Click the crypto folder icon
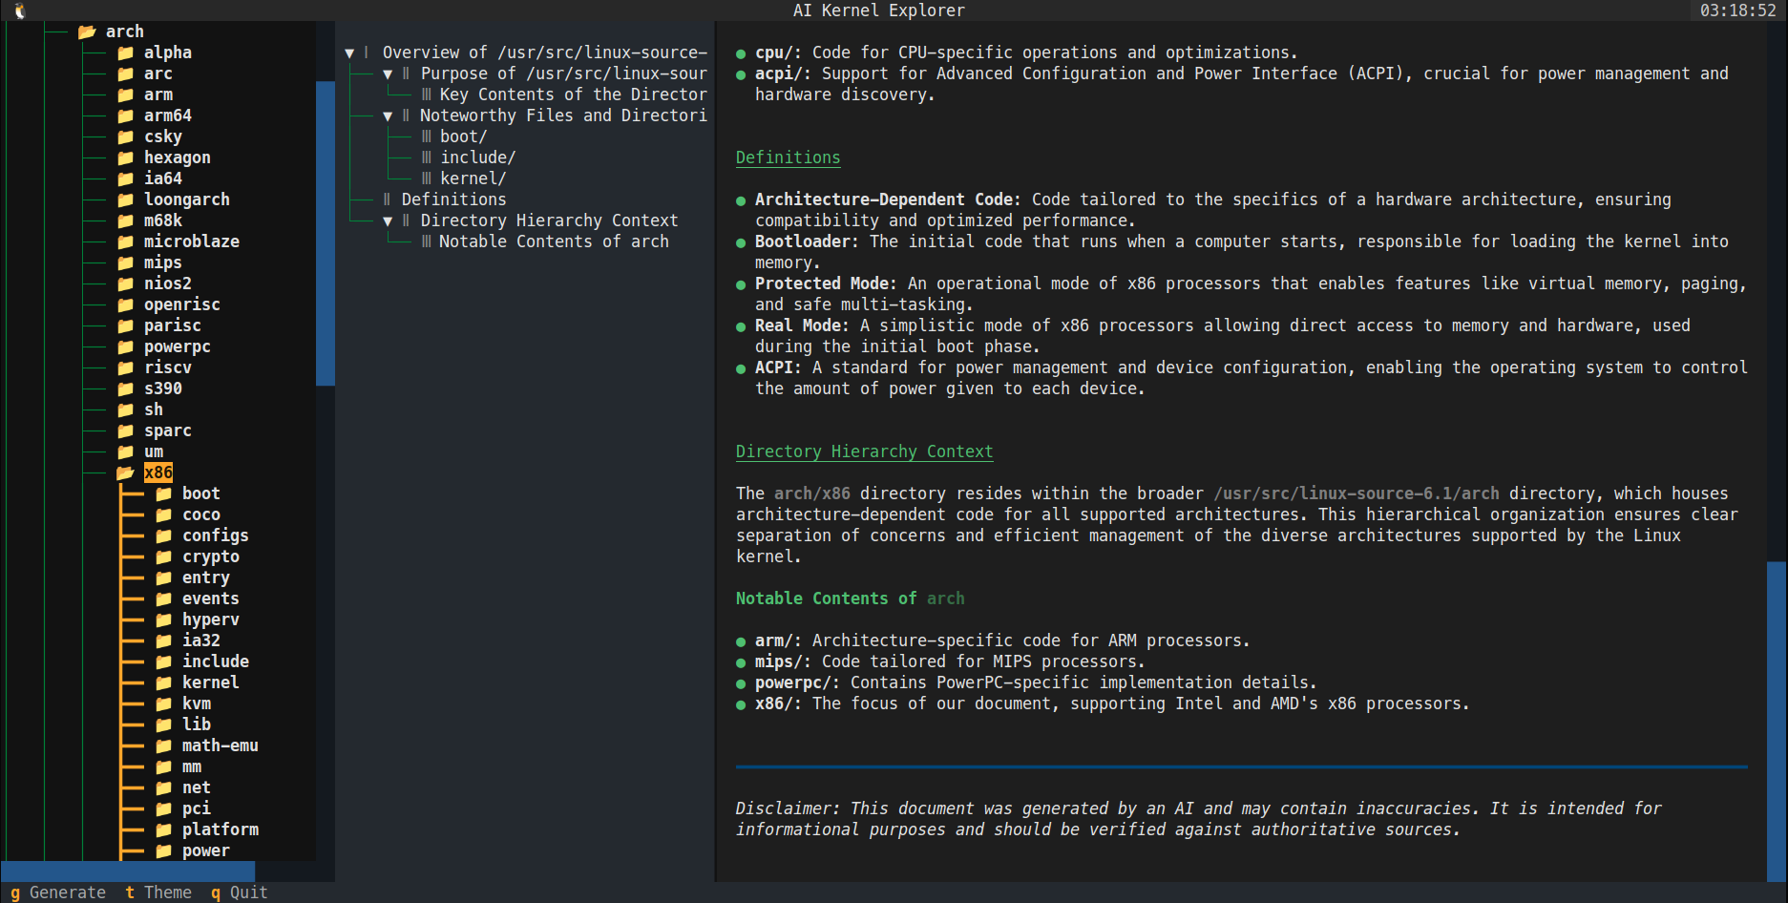Image resolution: width=1788 pixels, height=903 pixels. [x=163, y=556]
